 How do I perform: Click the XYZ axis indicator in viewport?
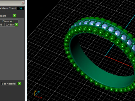tap(38, 95)
